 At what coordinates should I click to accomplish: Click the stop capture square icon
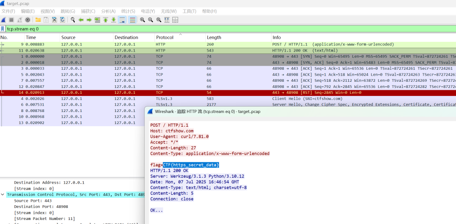(12, 20)
